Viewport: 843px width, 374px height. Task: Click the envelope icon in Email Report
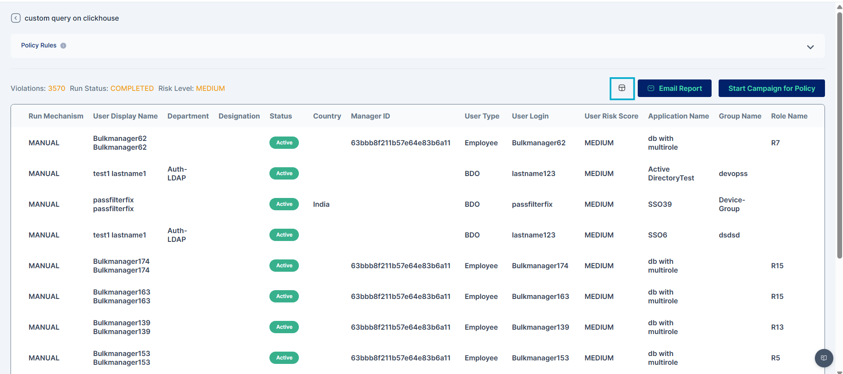pyautogui.click(x=651, y=88)
